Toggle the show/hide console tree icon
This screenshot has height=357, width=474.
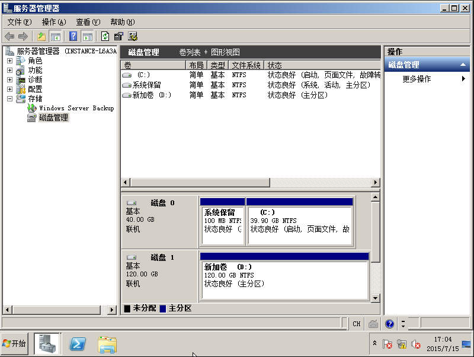[55, 37]
